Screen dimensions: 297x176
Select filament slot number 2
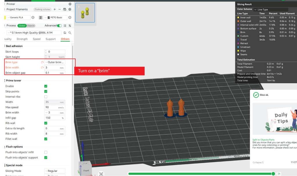pos(41,17)
